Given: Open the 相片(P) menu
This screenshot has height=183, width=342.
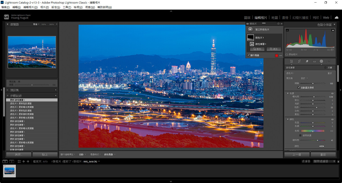Looking at the screenshot, I should click(x=44, y=7).
